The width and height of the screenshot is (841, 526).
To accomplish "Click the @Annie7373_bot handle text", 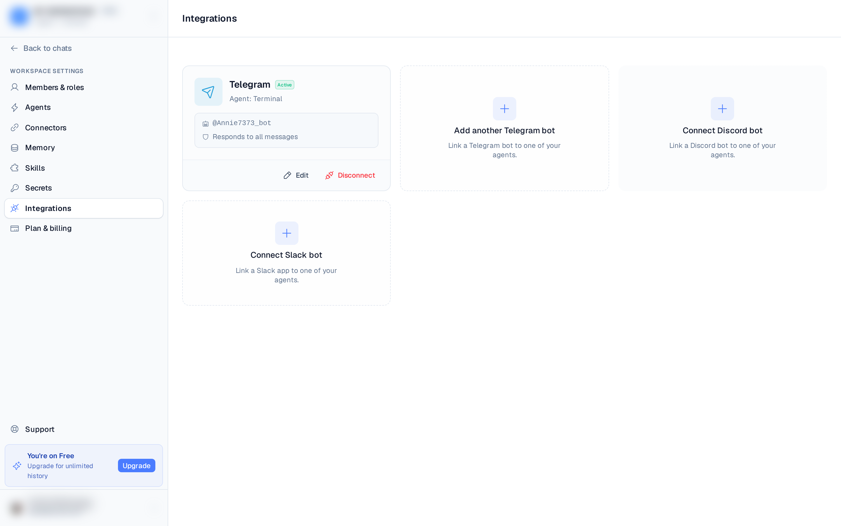I will (242, 123).
